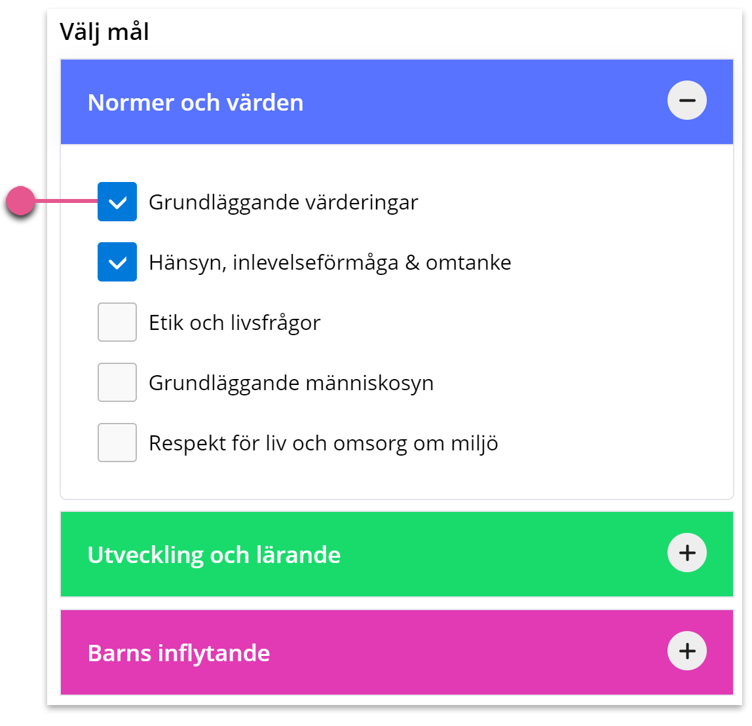Open the Barns inflytande section title
The width and height of the screenshot is (752, 726).
tap(178, 653)
